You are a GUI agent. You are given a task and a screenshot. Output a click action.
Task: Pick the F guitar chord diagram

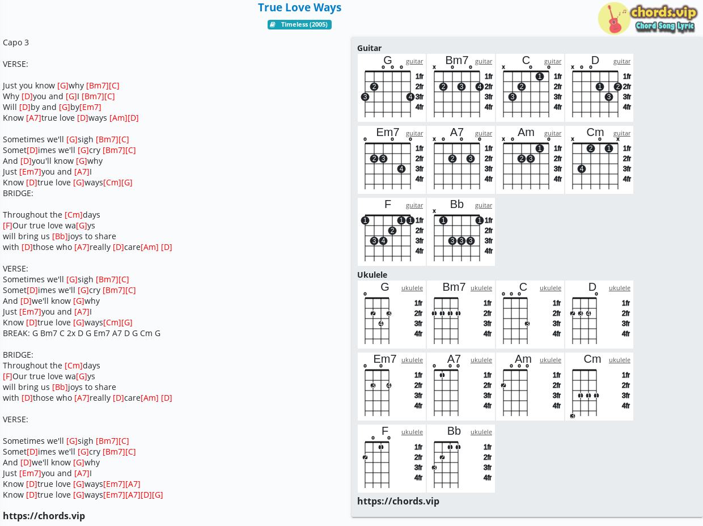pos(392,232)
